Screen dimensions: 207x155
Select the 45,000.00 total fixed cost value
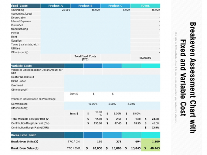[x=145, y=58]
